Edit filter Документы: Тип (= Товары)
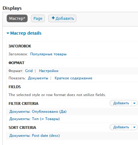 tap(35, 119)
